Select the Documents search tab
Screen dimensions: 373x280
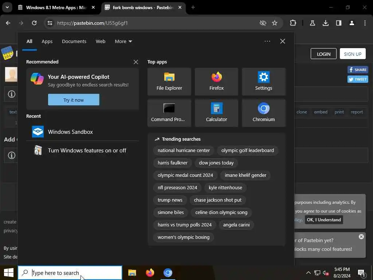pyautogui.click(x=74, y=42)
